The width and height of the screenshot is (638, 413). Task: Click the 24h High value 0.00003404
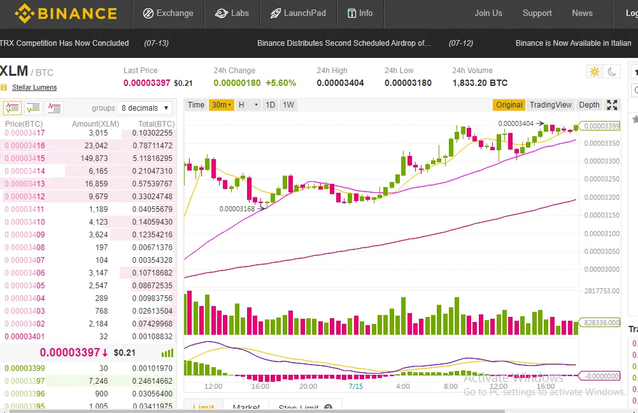pyautogui.click(x=340, y=83)
